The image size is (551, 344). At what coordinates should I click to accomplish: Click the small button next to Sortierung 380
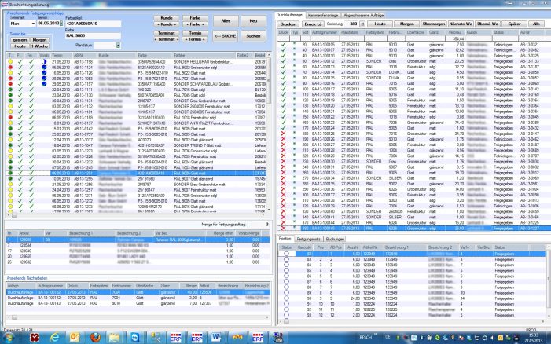click(362, 24)
